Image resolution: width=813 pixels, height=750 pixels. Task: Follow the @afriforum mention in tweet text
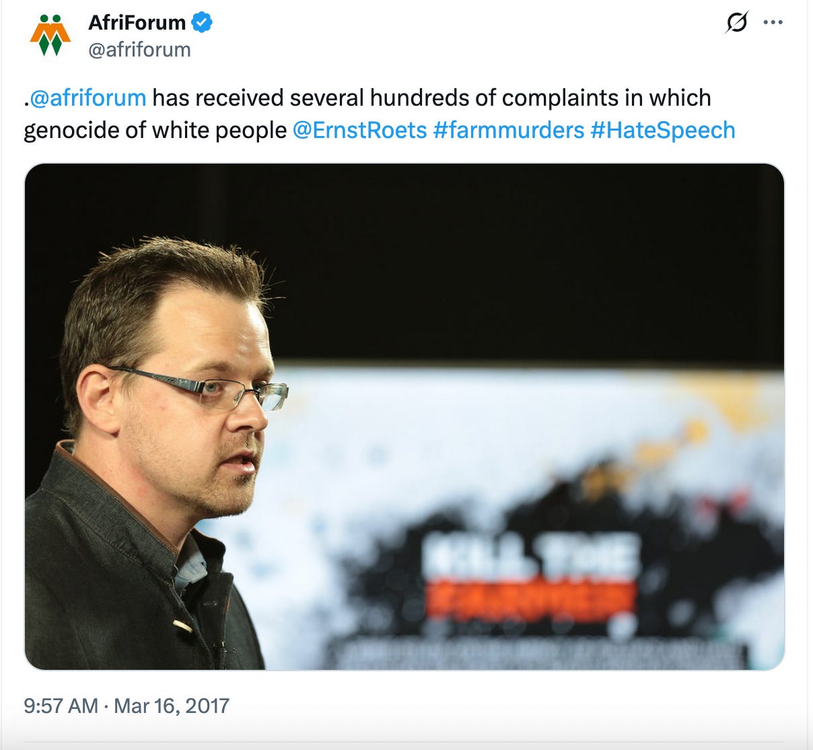pyautogui.click(x=88, y=98)
